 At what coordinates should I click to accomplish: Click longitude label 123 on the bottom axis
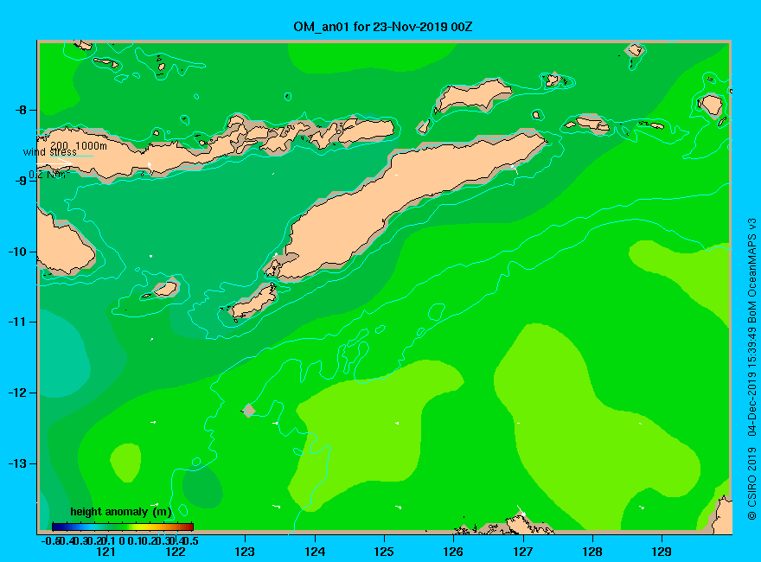coord(245,552)
